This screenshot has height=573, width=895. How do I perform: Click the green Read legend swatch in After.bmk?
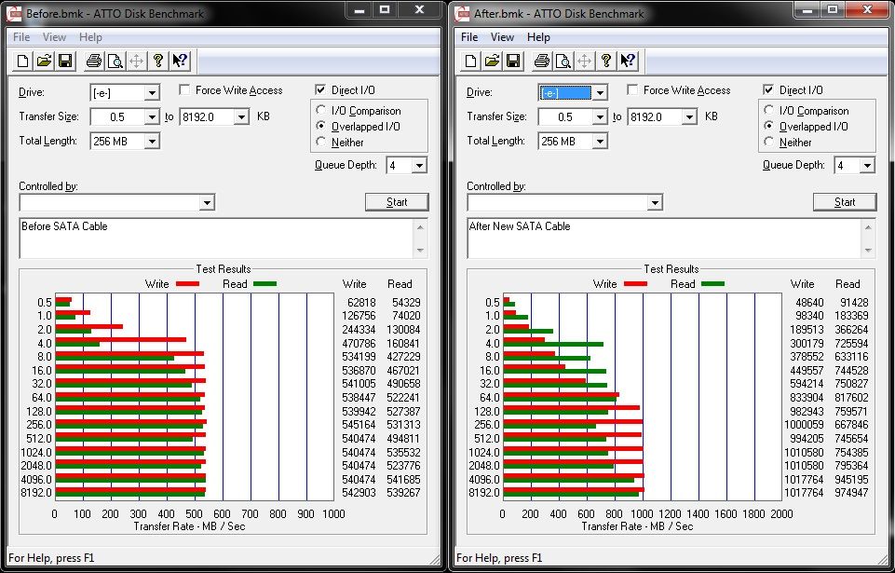point(712,284)
